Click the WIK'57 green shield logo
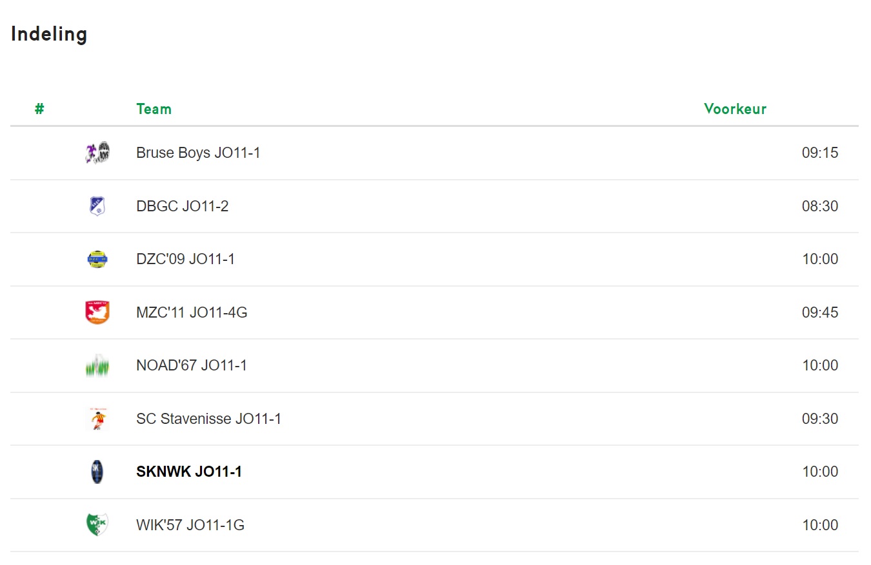871x565 pixels. point(97,525)
